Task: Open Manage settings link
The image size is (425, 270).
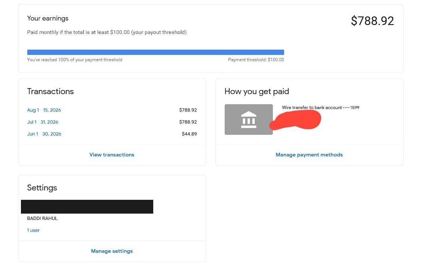Action: pos(112,251)
